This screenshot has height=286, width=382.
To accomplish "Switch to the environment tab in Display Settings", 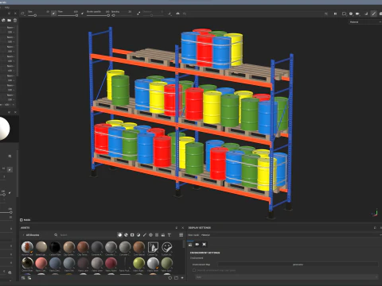I will [190, 244].
